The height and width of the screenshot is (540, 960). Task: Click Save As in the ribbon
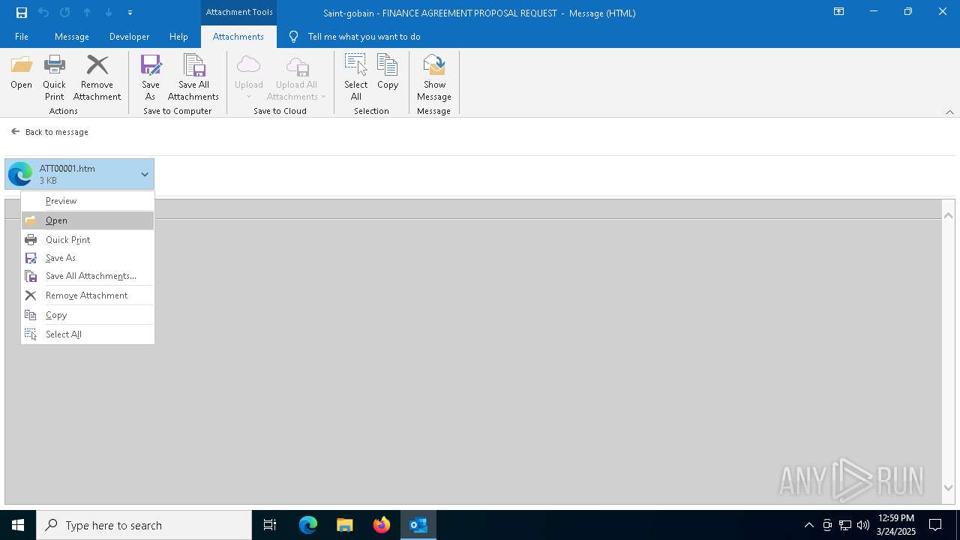151,78
